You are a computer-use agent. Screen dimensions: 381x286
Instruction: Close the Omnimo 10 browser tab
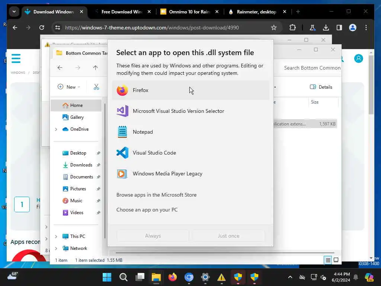click(217, 12)
